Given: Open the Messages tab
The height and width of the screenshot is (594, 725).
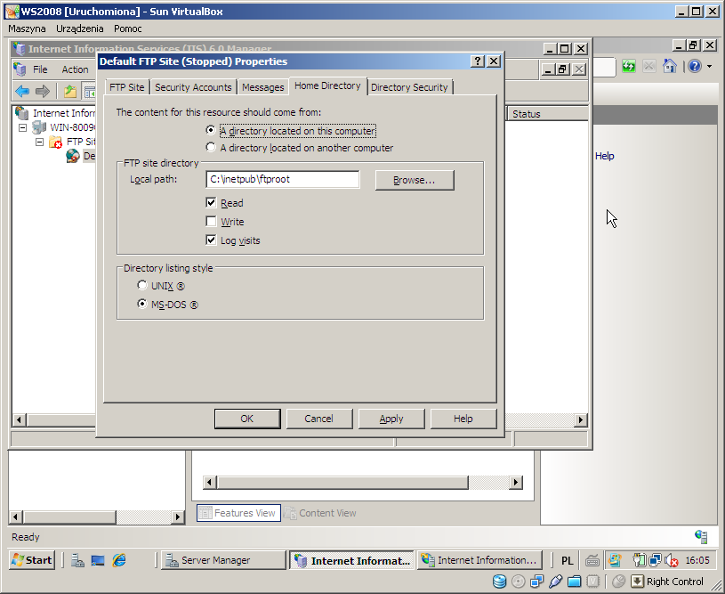Looking at the screenshot, I should point(263,87).
